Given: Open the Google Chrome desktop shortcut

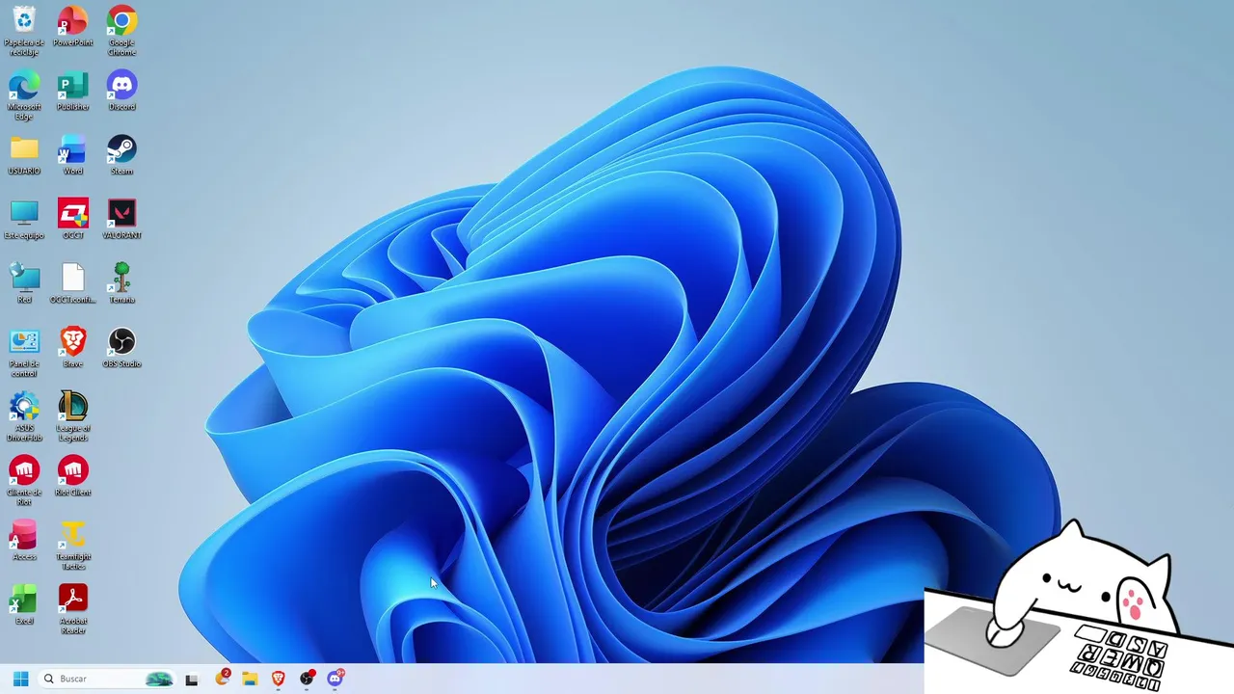Looking at the screenshot, I should [x=121, y=31].
